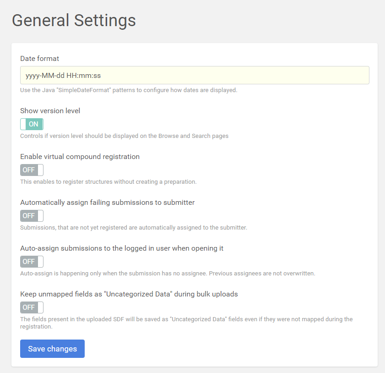Viewport: 385px width, 373px height.
Task: Click 'Keep unmapped fields' label text
Action: [x=129, y=294]
